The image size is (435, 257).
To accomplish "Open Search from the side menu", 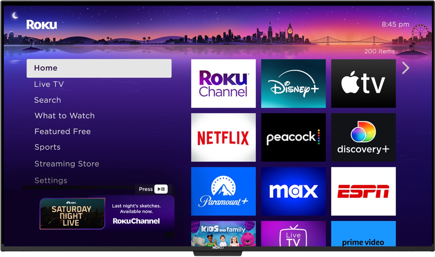I will click(48, 100).
